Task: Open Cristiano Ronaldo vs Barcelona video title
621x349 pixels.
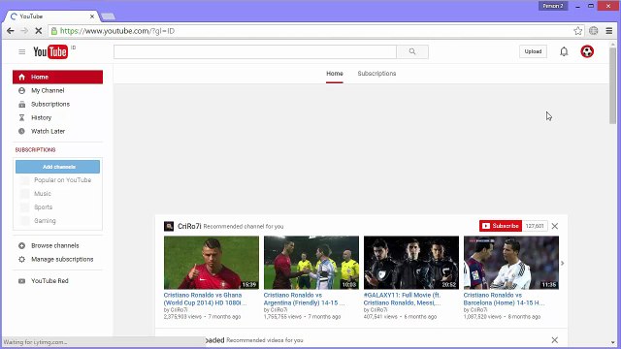Action: pyautogui.click(x=505, y=299)
